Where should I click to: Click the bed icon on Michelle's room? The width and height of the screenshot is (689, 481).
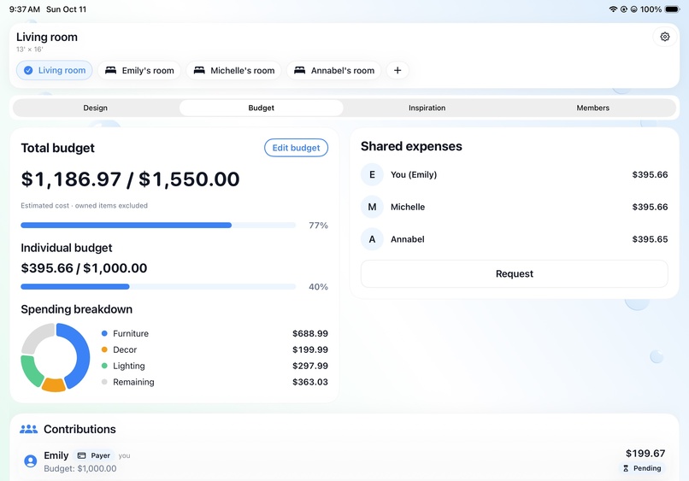[199, 70]
